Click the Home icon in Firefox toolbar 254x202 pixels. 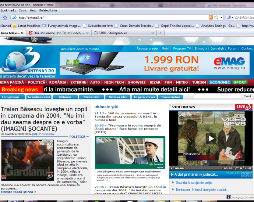coord(5,18)
